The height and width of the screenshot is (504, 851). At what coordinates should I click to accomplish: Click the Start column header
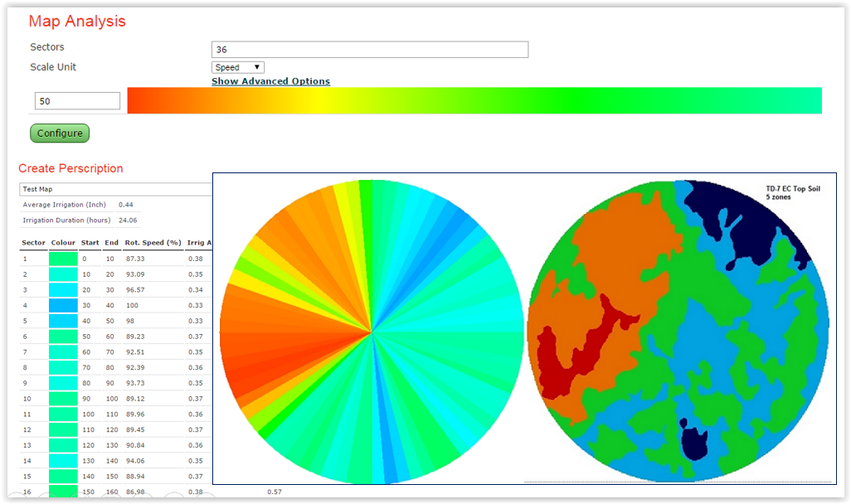[90, 243]
